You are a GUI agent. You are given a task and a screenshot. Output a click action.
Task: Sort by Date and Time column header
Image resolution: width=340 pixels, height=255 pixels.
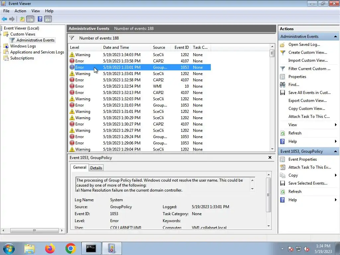click(x=126, y=47)
